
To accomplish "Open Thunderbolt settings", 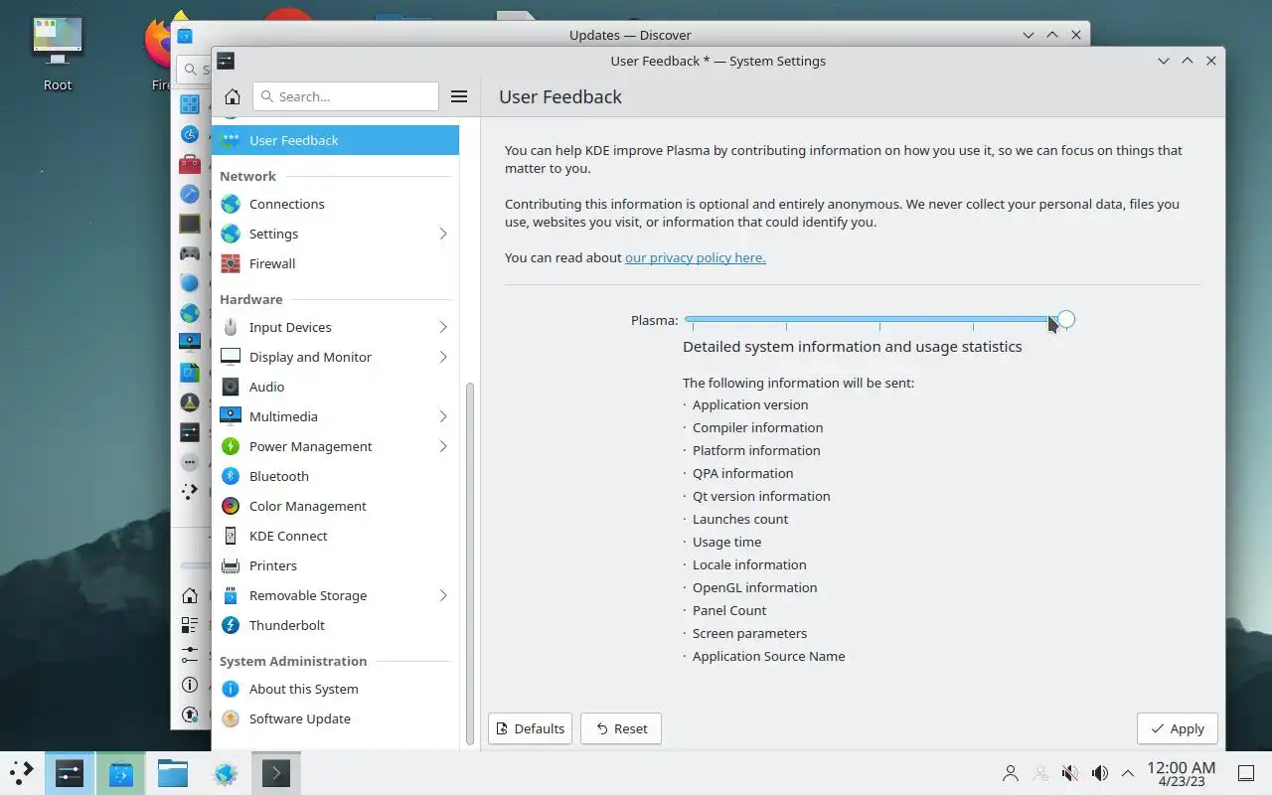I will [x=335, y=625].
